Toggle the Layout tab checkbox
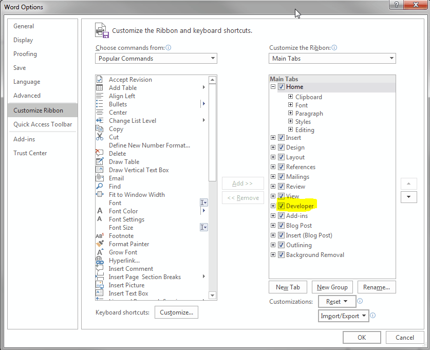430x350 pixels. tap(282, 157)
